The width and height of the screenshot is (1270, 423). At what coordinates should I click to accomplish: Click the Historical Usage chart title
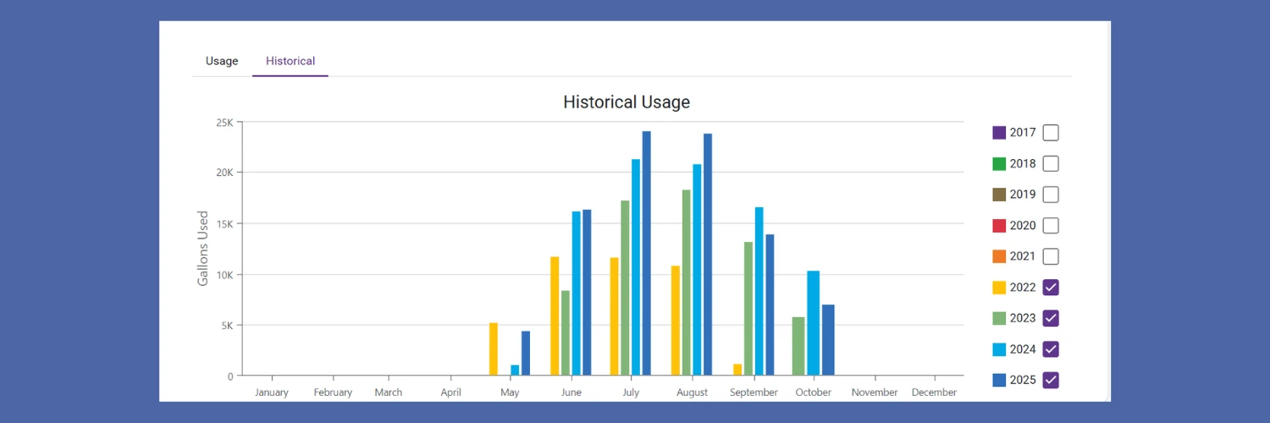[627, 102]
